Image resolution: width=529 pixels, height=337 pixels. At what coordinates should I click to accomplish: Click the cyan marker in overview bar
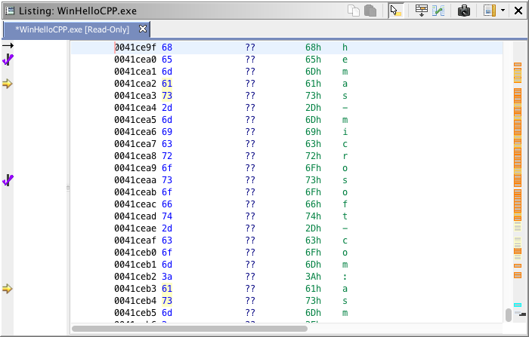point(518,305)
